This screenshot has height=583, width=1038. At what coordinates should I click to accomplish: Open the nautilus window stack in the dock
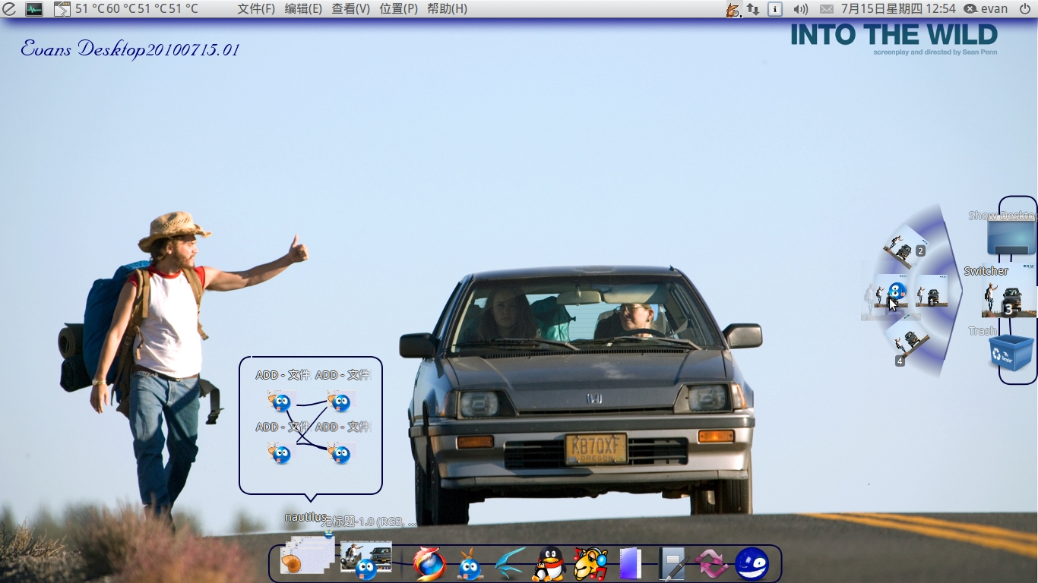click(x=307, y=556)
